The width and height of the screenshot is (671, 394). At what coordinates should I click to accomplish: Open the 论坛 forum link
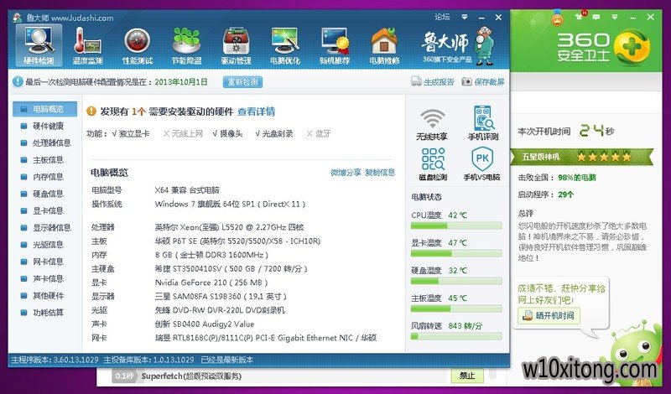click(x=442, y=17)
